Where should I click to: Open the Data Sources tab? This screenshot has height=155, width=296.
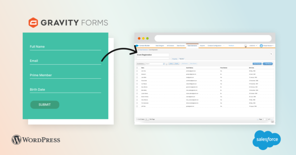(x=181, y=46)
